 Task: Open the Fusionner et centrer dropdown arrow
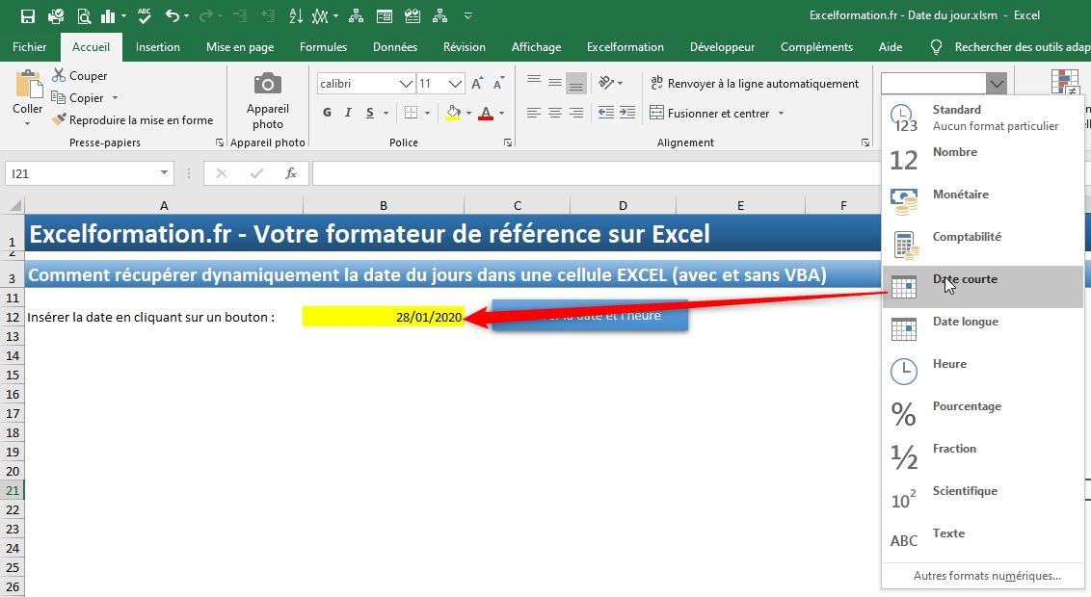pos(781,114)
